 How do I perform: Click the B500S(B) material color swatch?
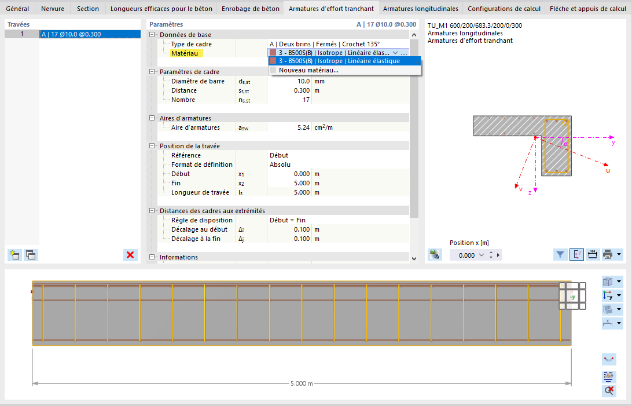pyautogui.click(x=273, y=53)
